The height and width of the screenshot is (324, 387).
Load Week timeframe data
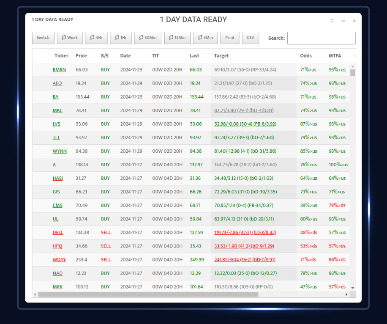click(70, 38)
